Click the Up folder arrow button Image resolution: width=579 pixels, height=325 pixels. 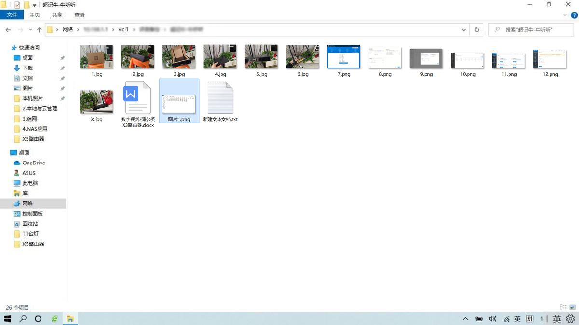[40, 30]
